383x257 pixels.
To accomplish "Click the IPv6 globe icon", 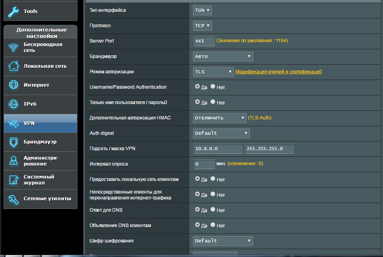I will [x=13, y=104].
